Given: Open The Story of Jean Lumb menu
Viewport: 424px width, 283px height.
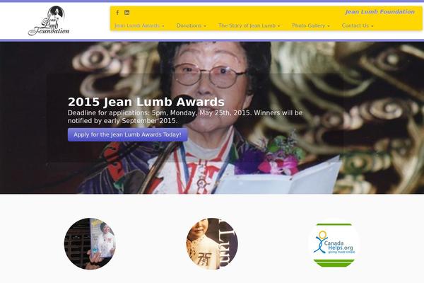Looking at the screenshot, I should click(x=249, y=25).
